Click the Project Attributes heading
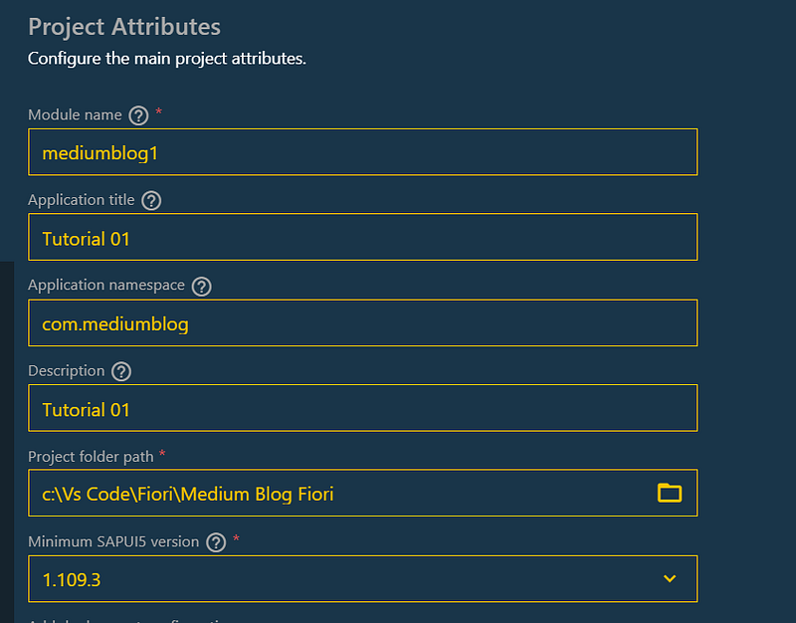This screenshot has height=623, width=796. (x=124, y=27)
